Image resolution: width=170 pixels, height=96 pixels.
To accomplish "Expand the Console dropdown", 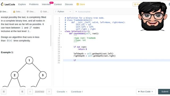I will (62, 92).
